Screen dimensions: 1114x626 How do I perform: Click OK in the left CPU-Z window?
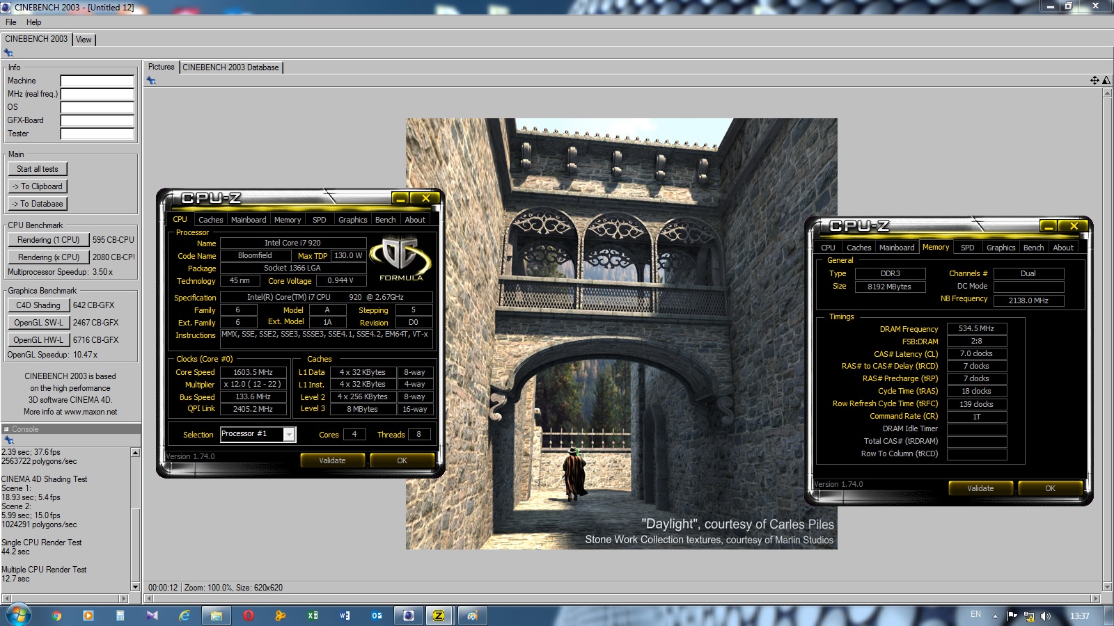pyautogui.click(x=402, y=460)
